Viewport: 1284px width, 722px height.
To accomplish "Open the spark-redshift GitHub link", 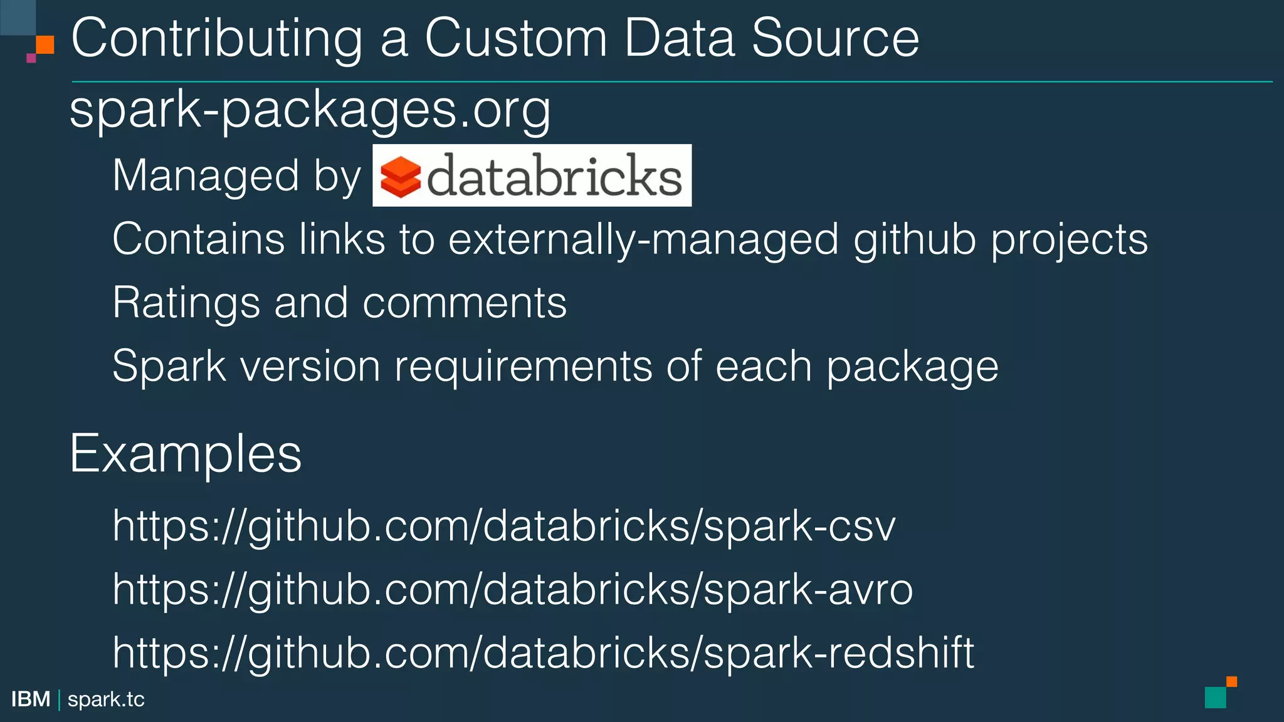I will [543, 652].
